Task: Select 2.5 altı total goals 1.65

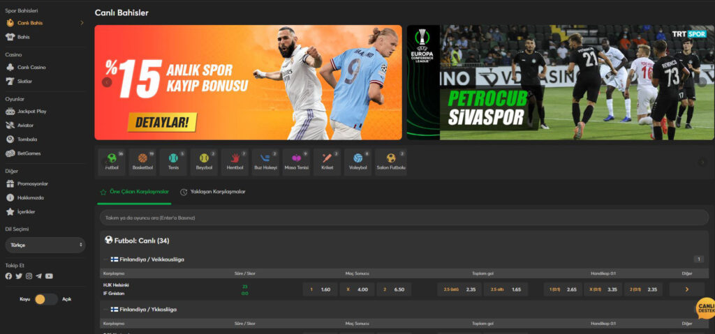Action: pos(506,289)
